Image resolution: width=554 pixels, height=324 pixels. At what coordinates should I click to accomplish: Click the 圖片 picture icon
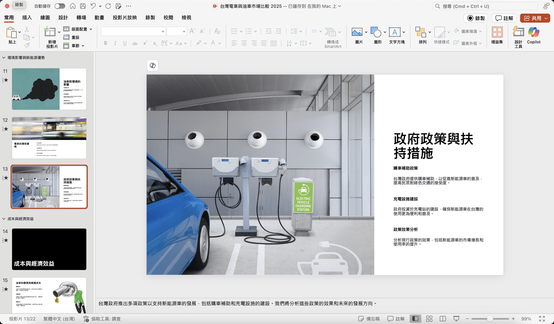coord(357,32)
